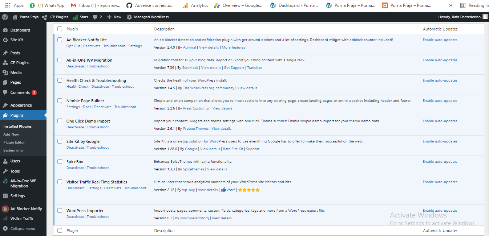Open Installed Plugins submenu item
The image size is (489, 236).
[x=17, y=127]
